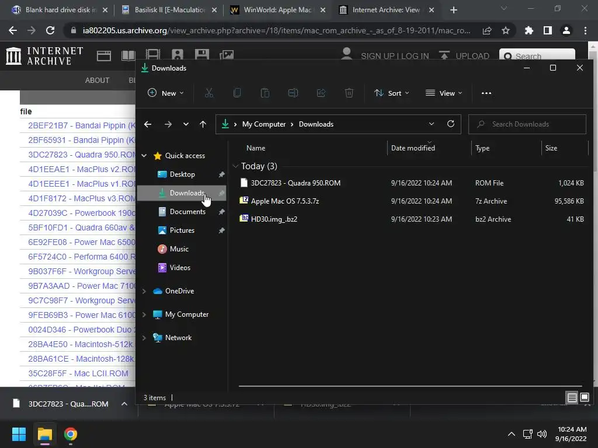Expand the My Computer tree node
The width and height of the screenshot is (598, 448).
pos(144,314)
